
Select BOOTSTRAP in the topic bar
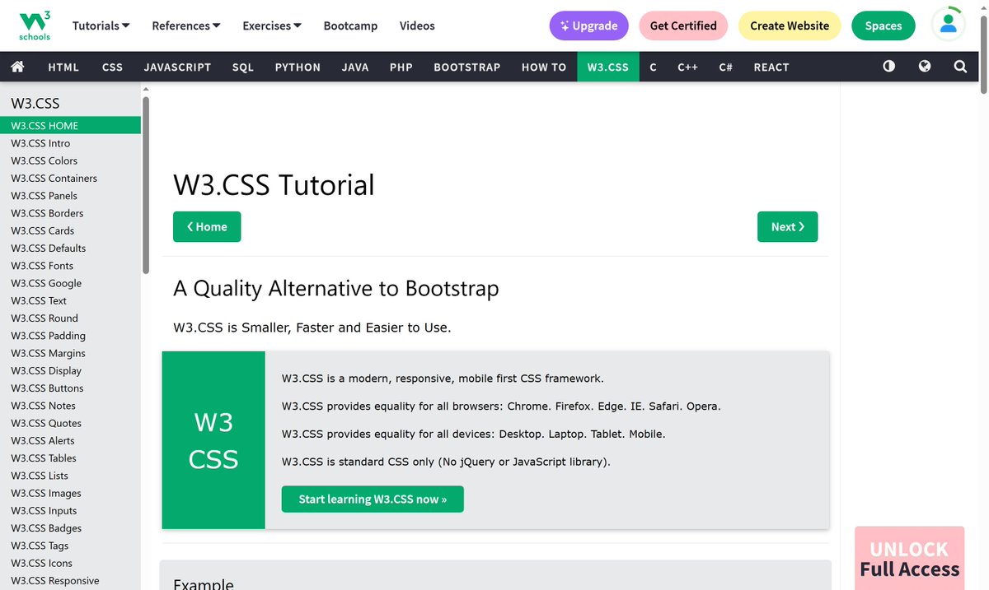point(467,67)
